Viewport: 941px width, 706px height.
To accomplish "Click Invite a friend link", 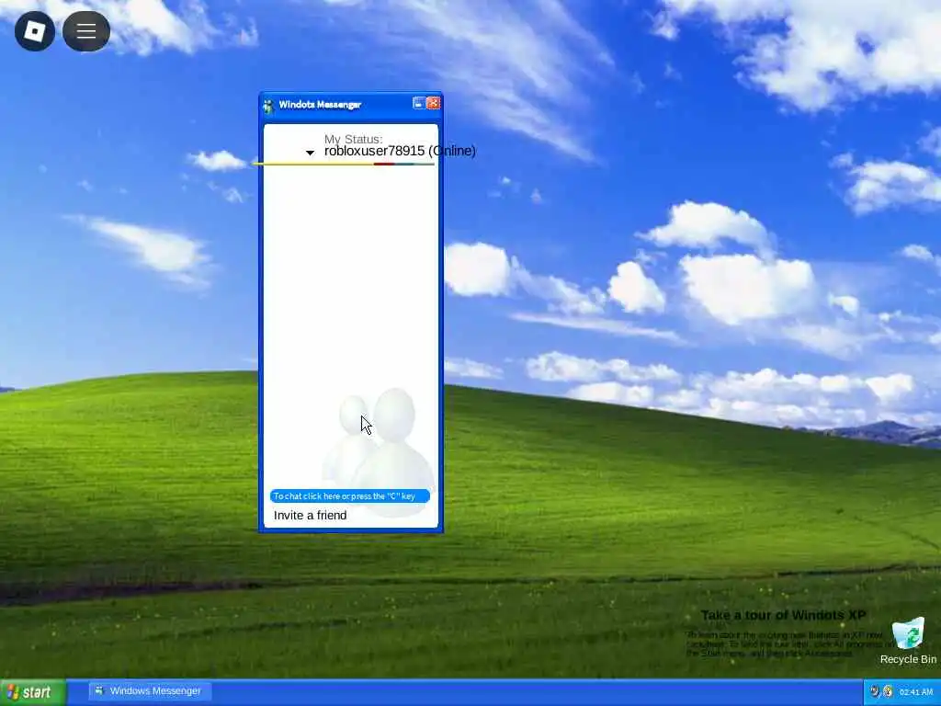I will click(311, 515).
